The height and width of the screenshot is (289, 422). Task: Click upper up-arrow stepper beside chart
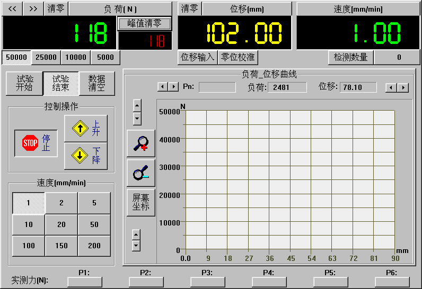[137, 104]
